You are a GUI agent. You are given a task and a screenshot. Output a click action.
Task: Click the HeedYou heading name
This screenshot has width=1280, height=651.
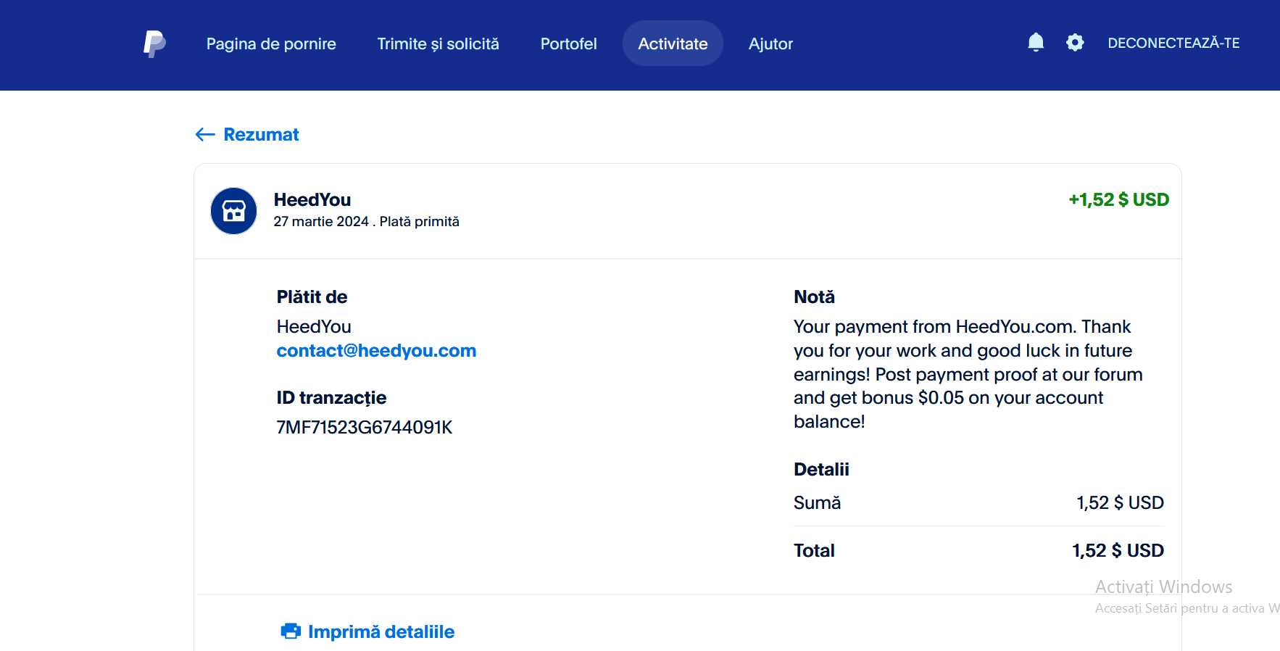coord(312,199)
